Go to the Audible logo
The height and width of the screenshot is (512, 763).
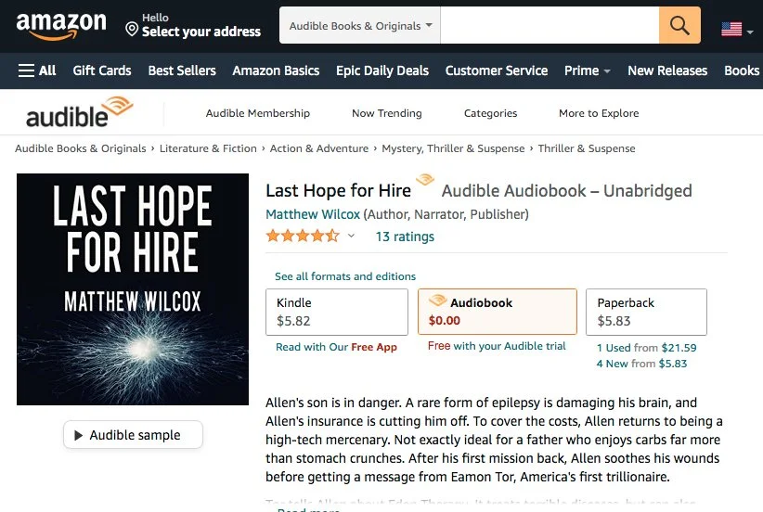79,112
